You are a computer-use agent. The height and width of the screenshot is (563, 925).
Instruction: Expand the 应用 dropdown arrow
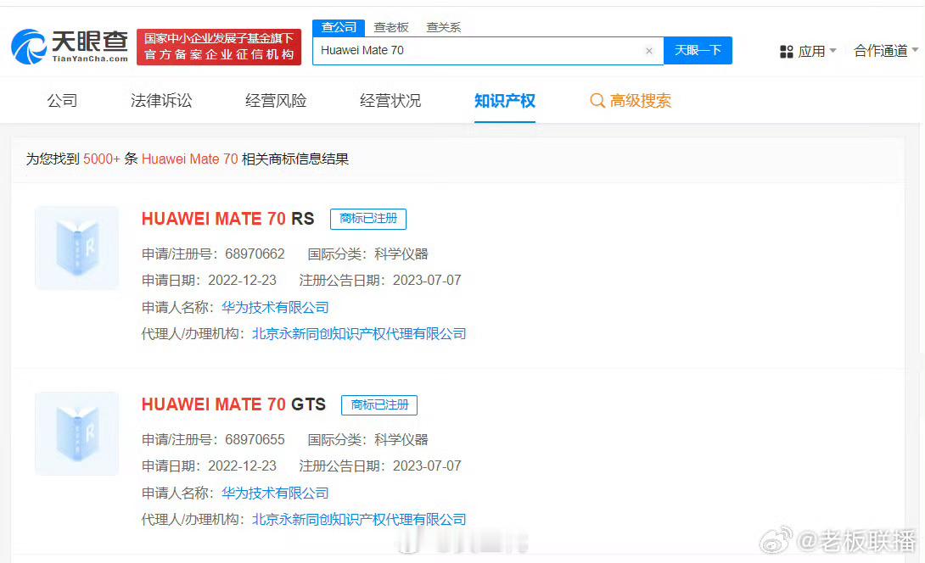833,51
